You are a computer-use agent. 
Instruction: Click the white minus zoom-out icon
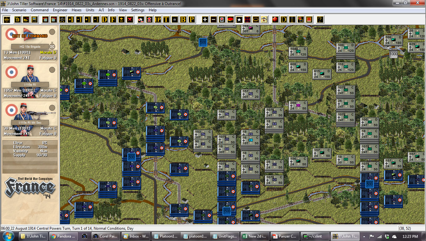(214, 19)
